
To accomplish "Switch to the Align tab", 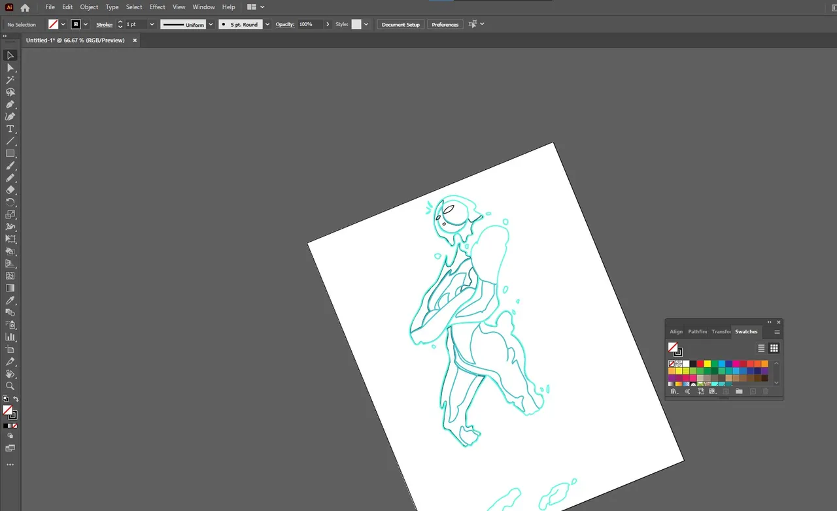I will click(x=676, y=331).
